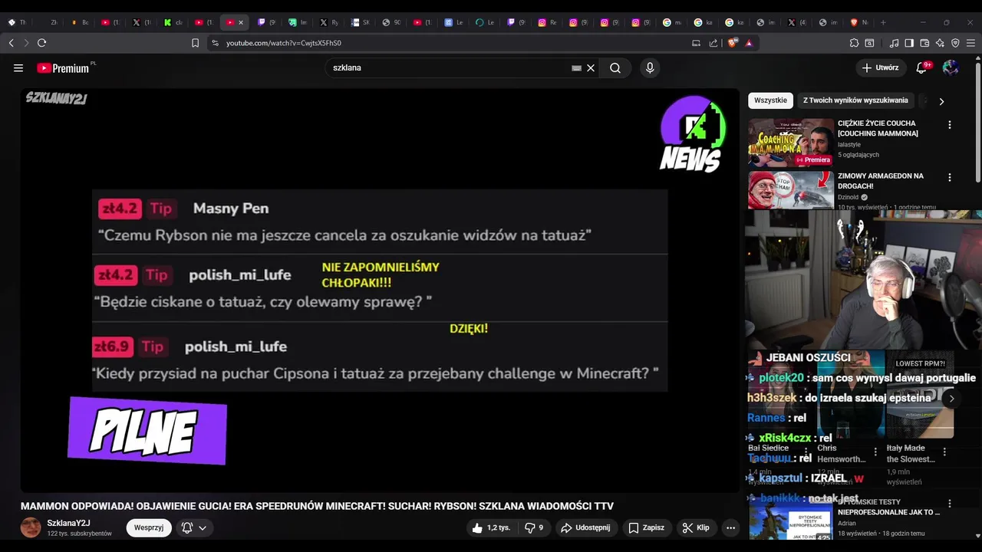The height and width of the screenshot is (552, 982).
Task: Open options for BYTOMSKIE TESTY video
Action: point(950,504)
